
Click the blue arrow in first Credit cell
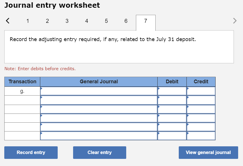click(x=188, y=89)
